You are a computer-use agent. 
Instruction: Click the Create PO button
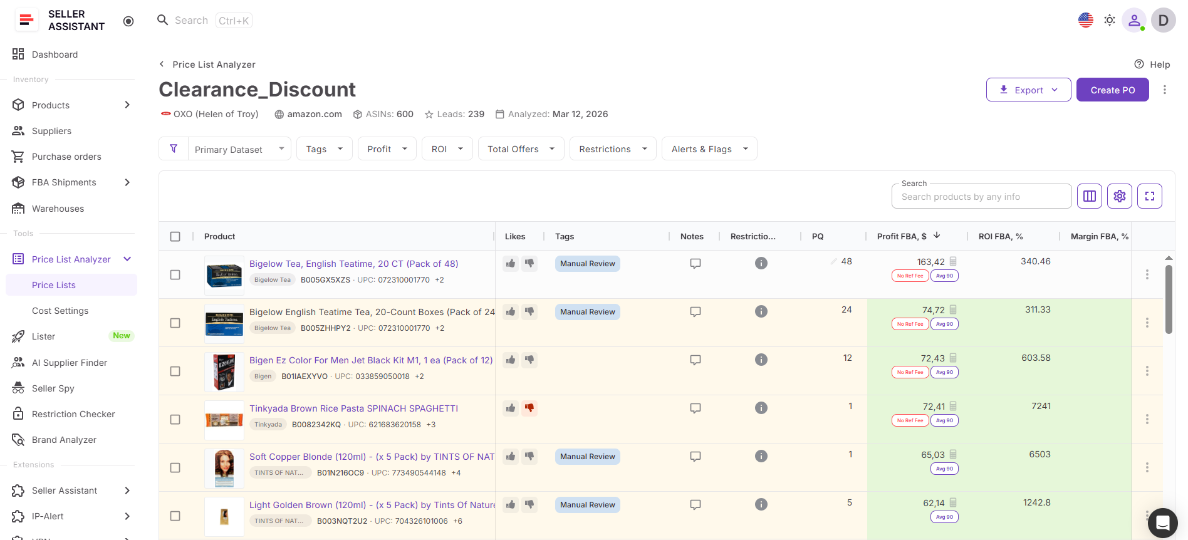[1113, 90]
